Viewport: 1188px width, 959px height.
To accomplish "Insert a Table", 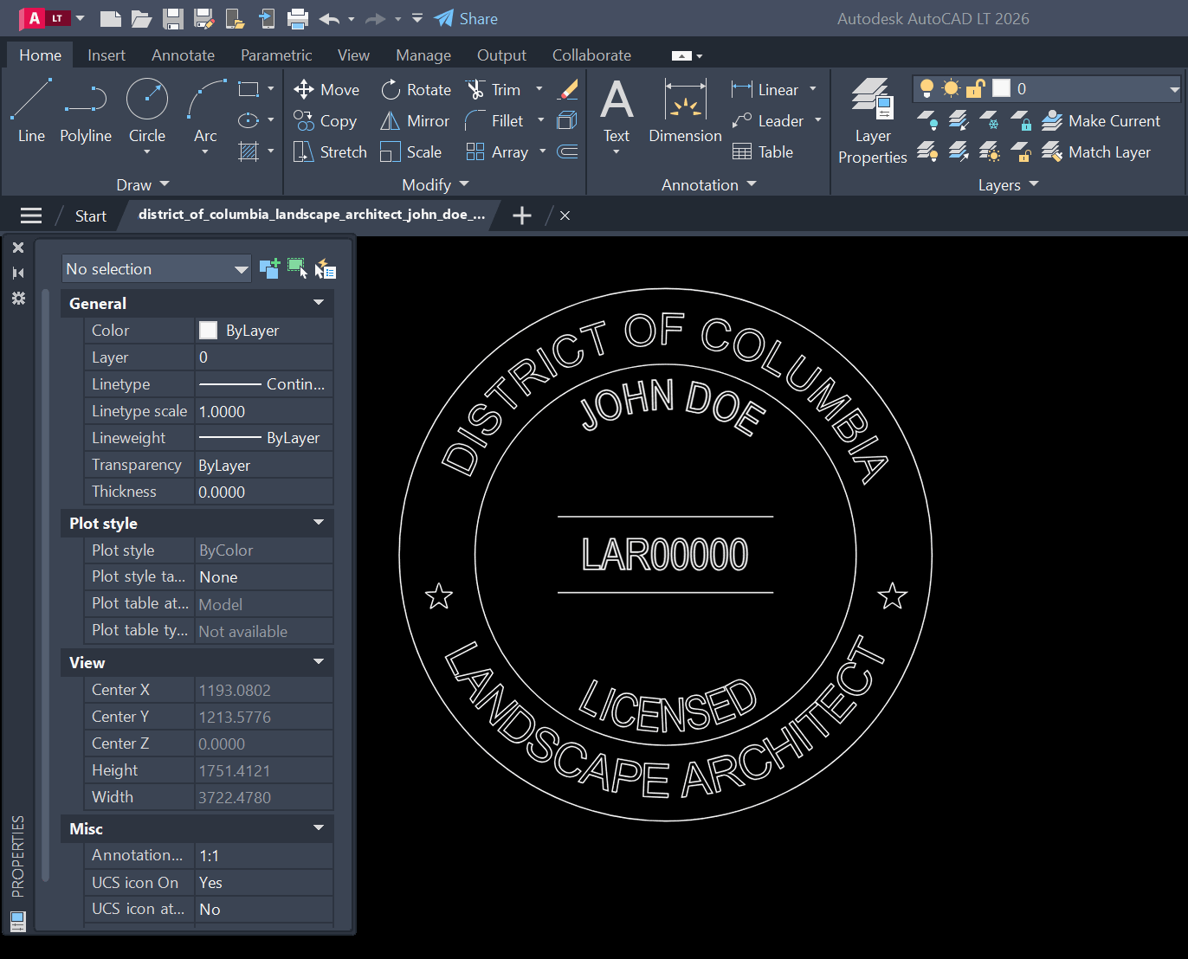I will click(x=763, y=151).
